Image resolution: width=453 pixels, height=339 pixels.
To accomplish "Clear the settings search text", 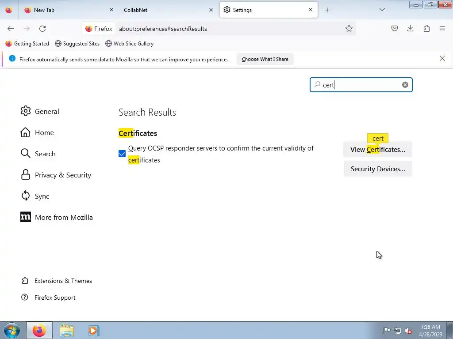I will tap(405, 85).
